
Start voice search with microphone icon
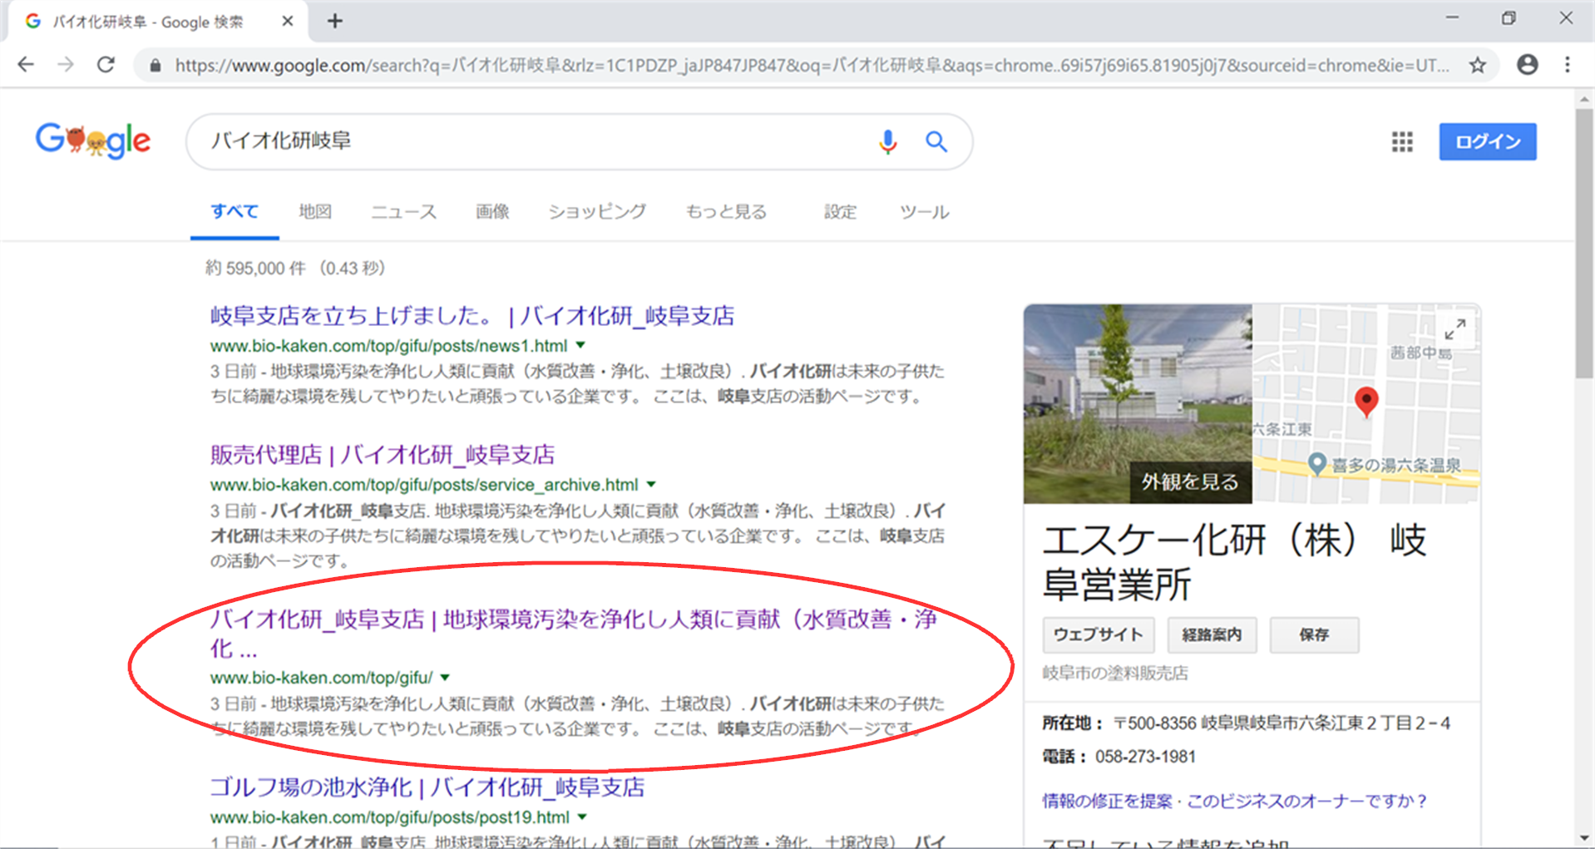click(887, 141)
